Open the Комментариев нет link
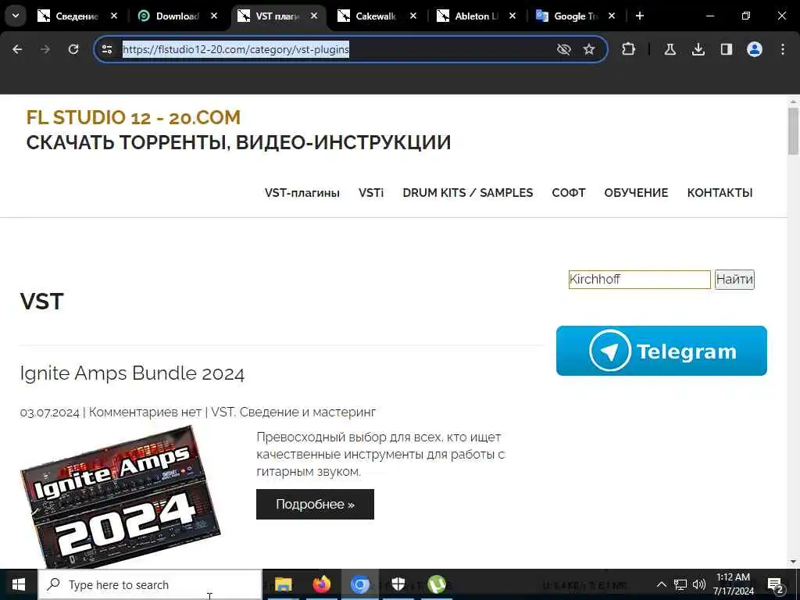Screen dimensions: 800x600 point(145,412)
